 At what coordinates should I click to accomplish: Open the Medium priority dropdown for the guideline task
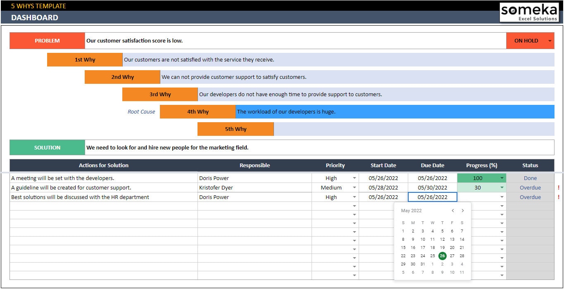(355, 187)
